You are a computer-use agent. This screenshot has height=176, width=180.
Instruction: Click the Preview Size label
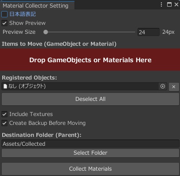[x=19, y=32]
